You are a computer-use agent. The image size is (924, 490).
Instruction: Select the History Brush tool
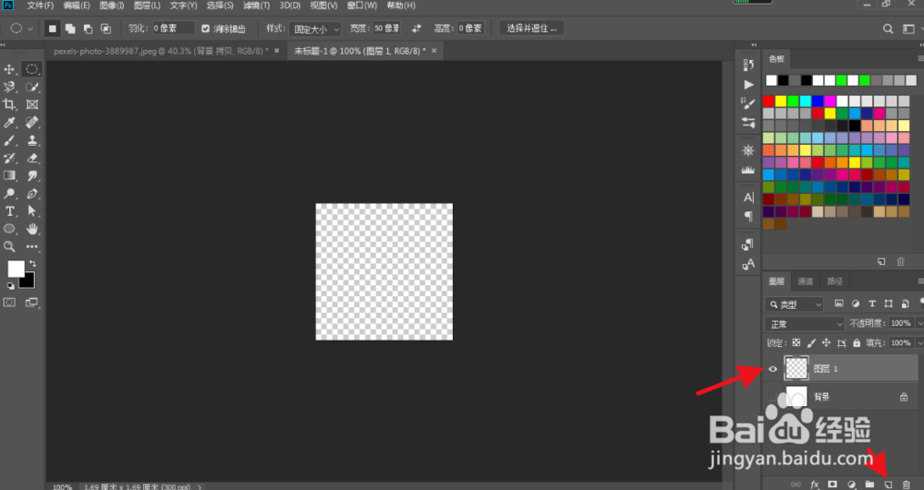point(9,158)
